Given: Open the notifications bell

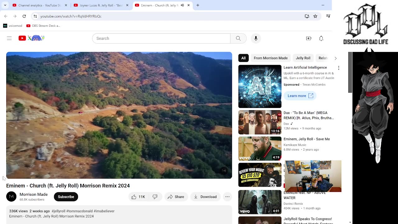Looking at the screenshot, I should coord(321,38).
